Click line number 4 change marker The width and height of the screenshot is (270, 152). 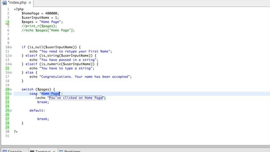point(8,22)
